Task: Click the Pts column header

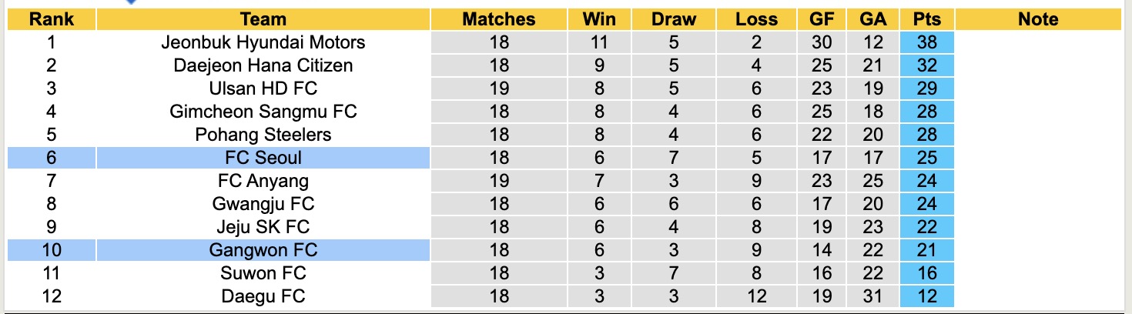Action: pos(926,19)
